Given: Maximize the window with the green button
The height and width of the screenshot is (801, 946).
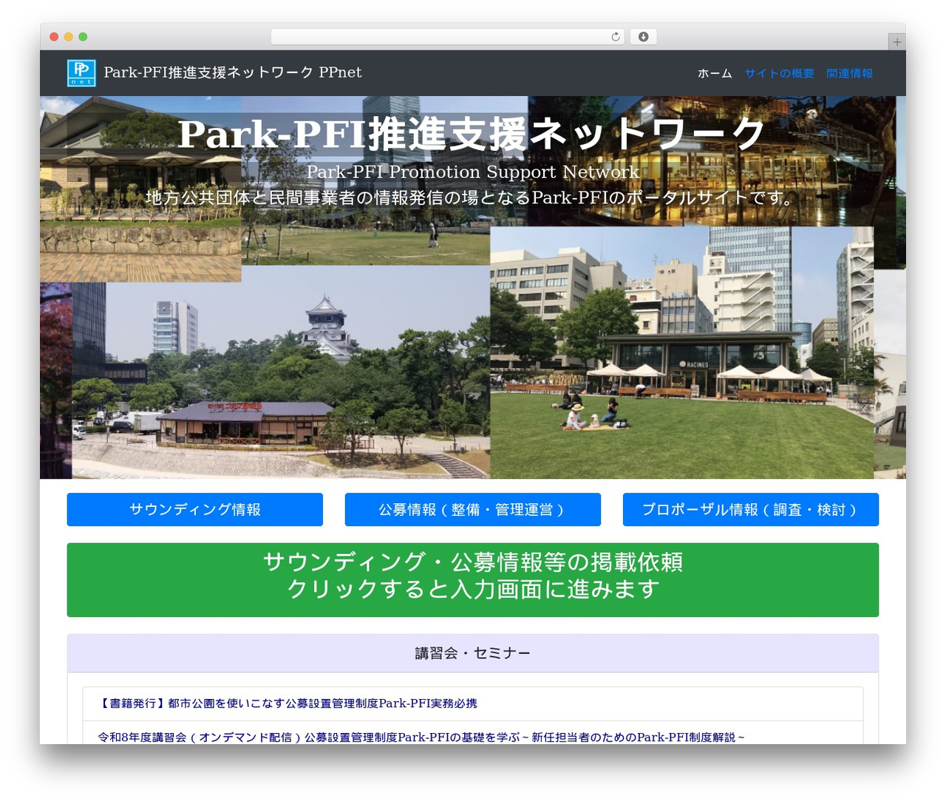Looking at the screenshot, I should tap(83, 36).
